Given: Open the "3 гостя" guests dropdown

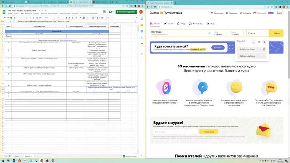Looking at the screenshot, I should pyautogui.click(x=258, y=33).
